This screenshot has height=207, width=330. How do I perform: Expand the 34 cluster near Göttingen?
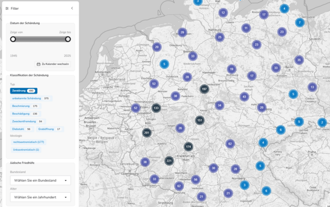coord(219,105)
